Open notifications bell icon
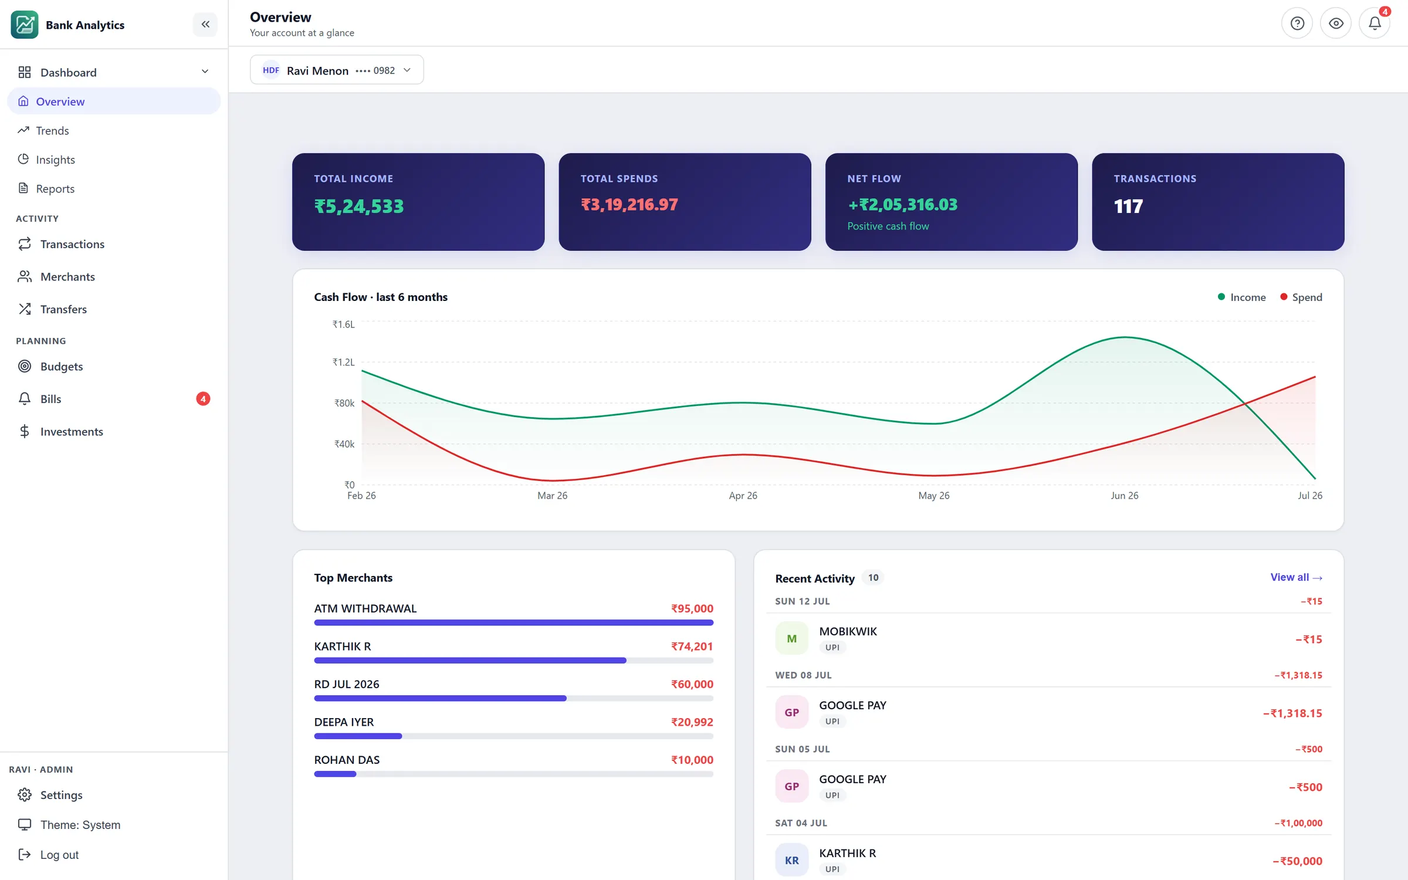This screenshot has height=880, width=1408. (1375, 23)
